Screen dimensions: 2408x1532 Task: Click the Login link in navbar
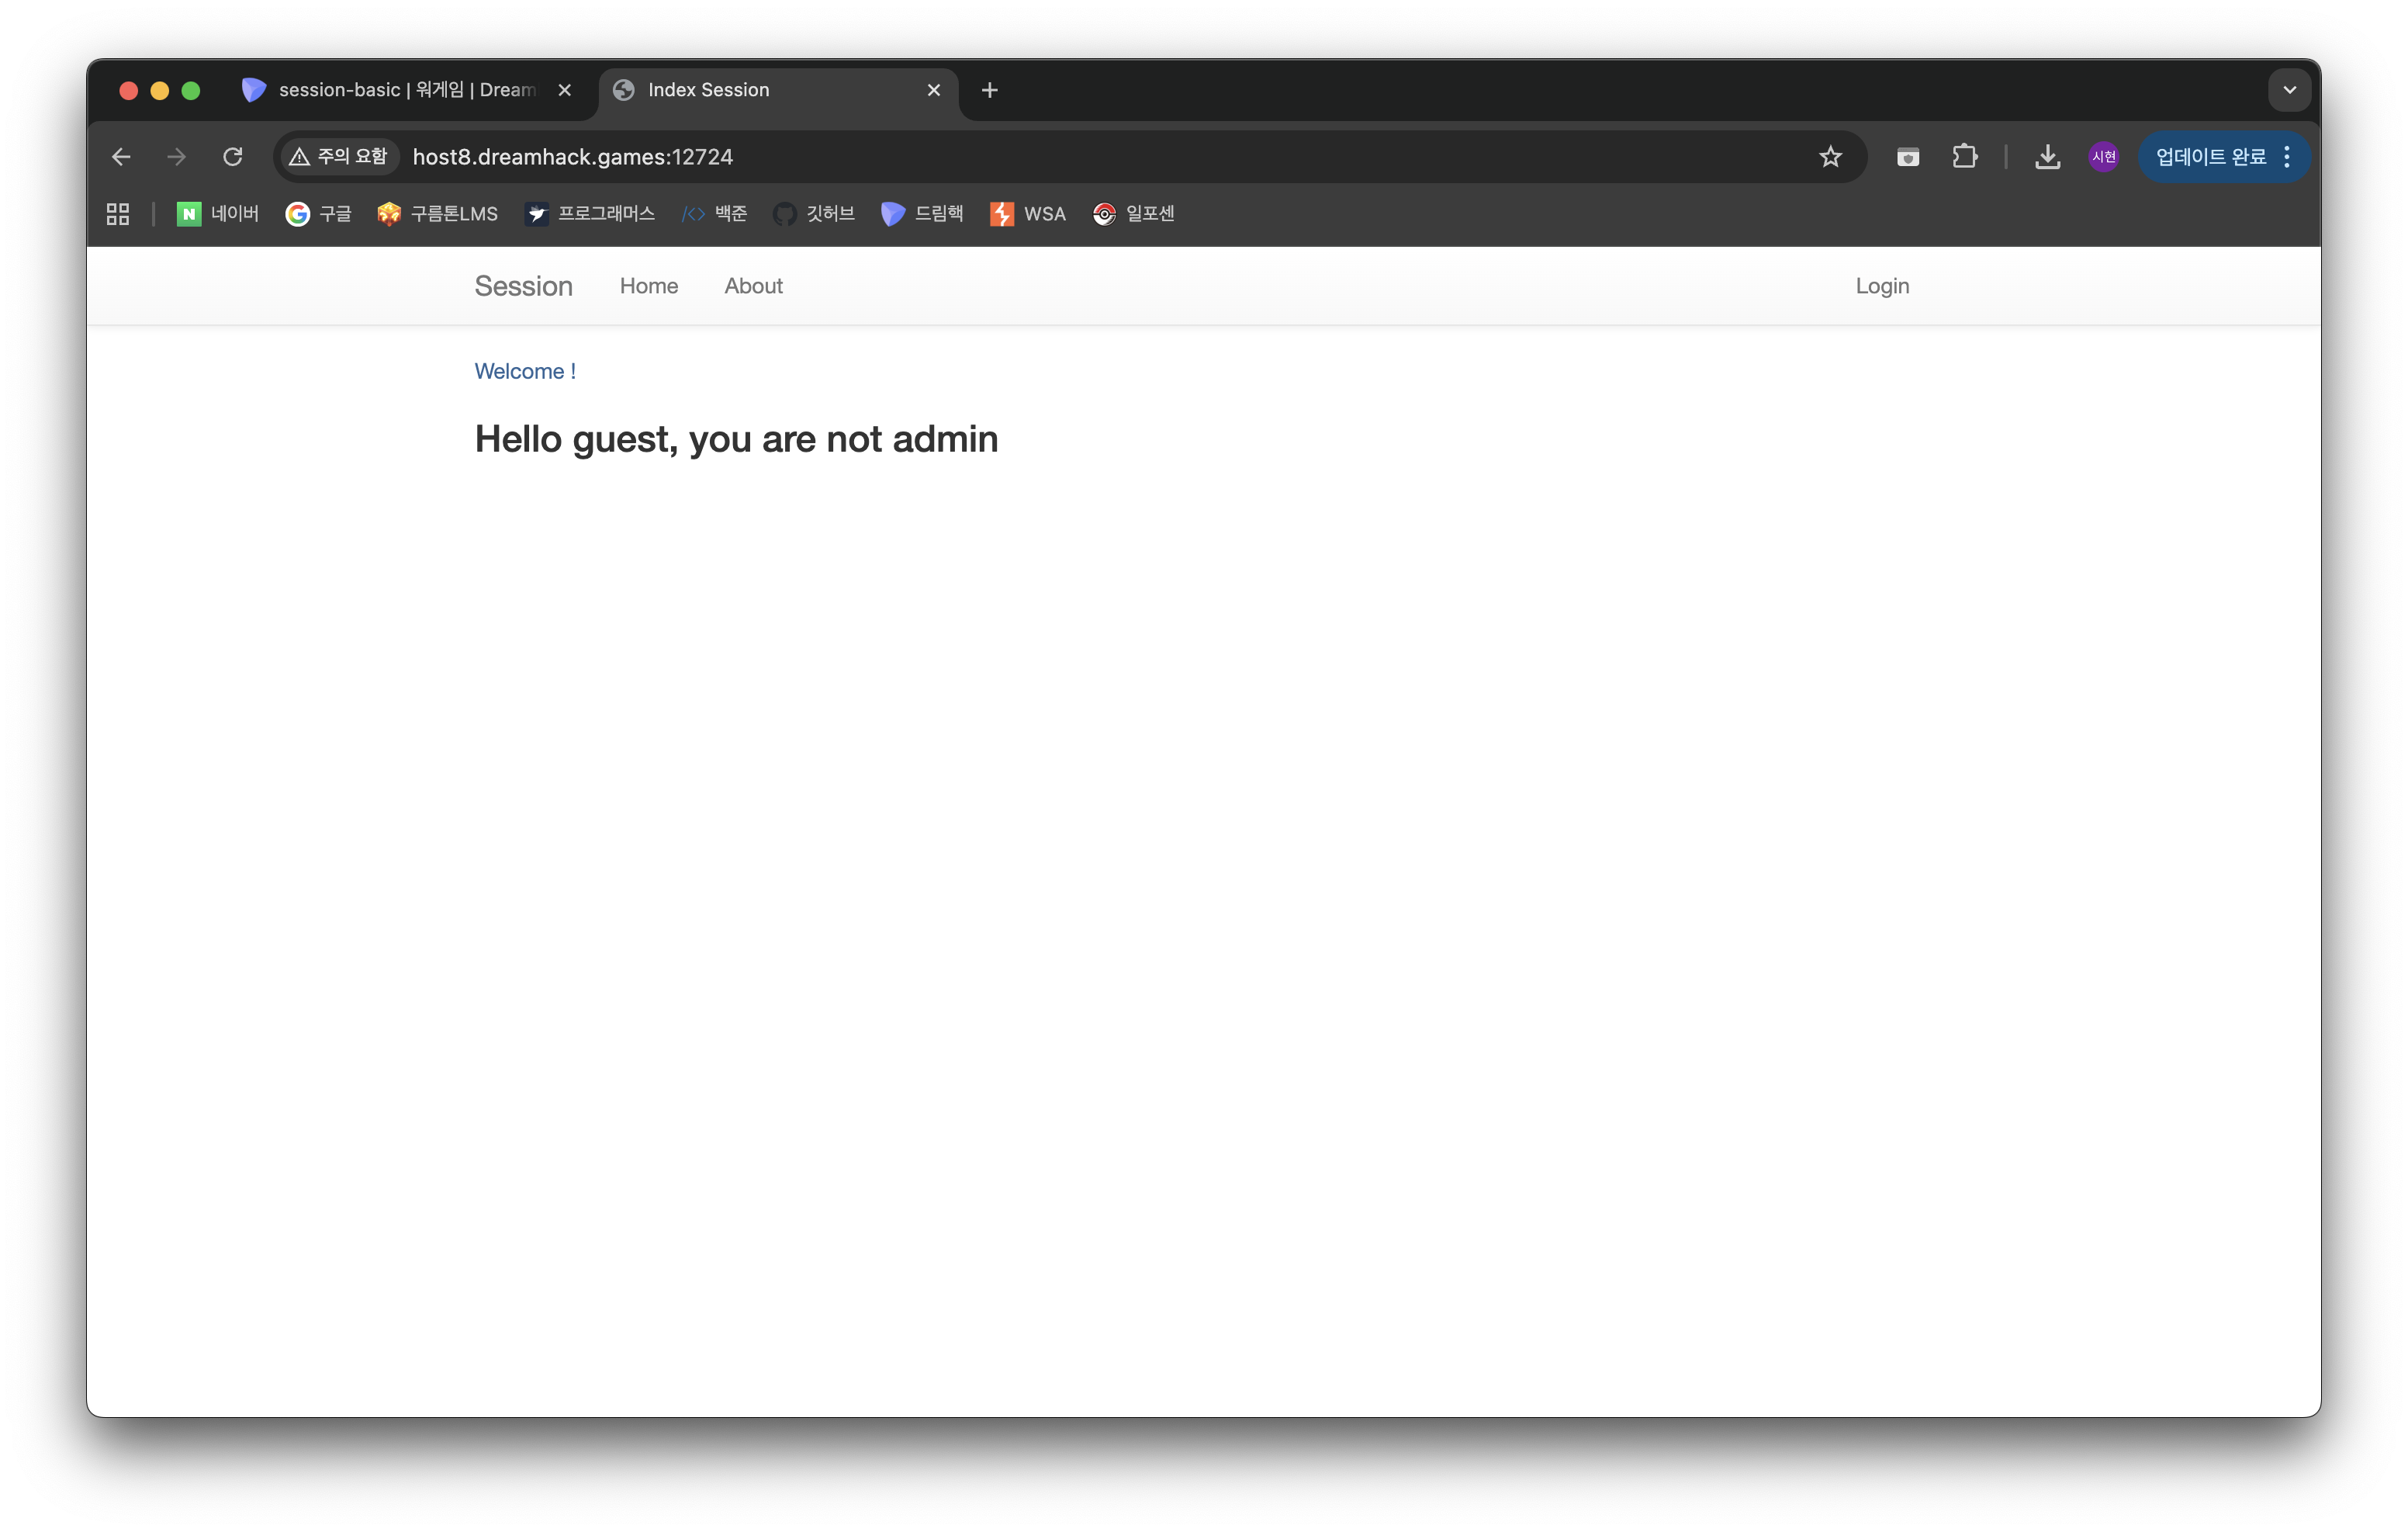click(x=1882, y=286)
